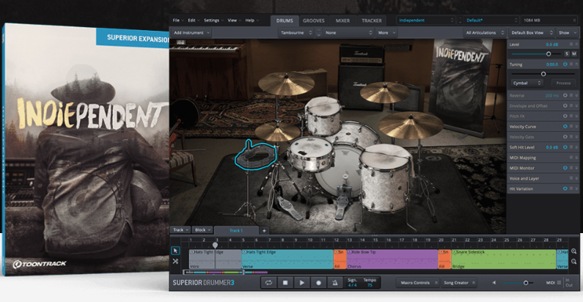Open the More dropdown
Screen dimensions: 583x302
pos(386,33)
